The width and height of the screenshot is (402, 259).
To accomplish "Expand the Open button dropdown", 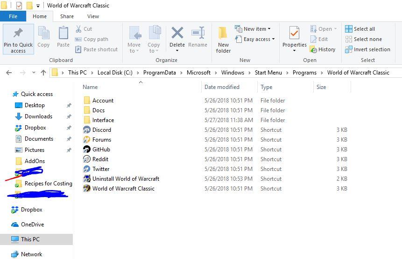I will point(335,29).
